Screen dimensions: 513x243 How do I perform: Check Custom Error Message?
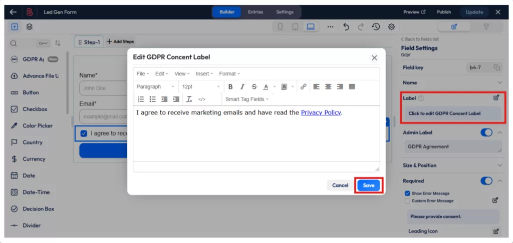407,201
